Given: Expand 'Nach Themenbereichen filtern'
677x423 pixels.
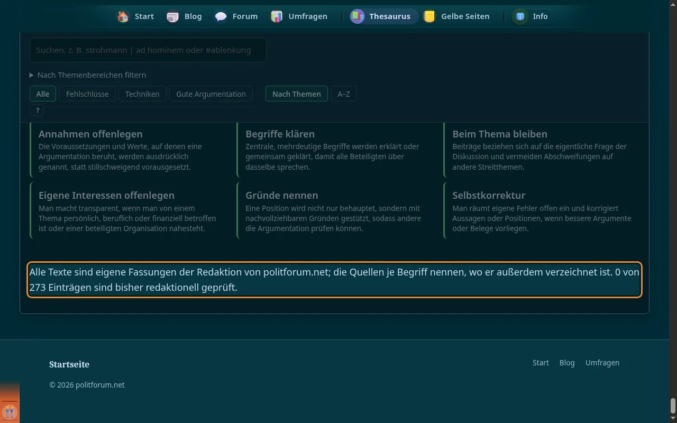Looking at the screenshot, I should click(x=88, y=75).
